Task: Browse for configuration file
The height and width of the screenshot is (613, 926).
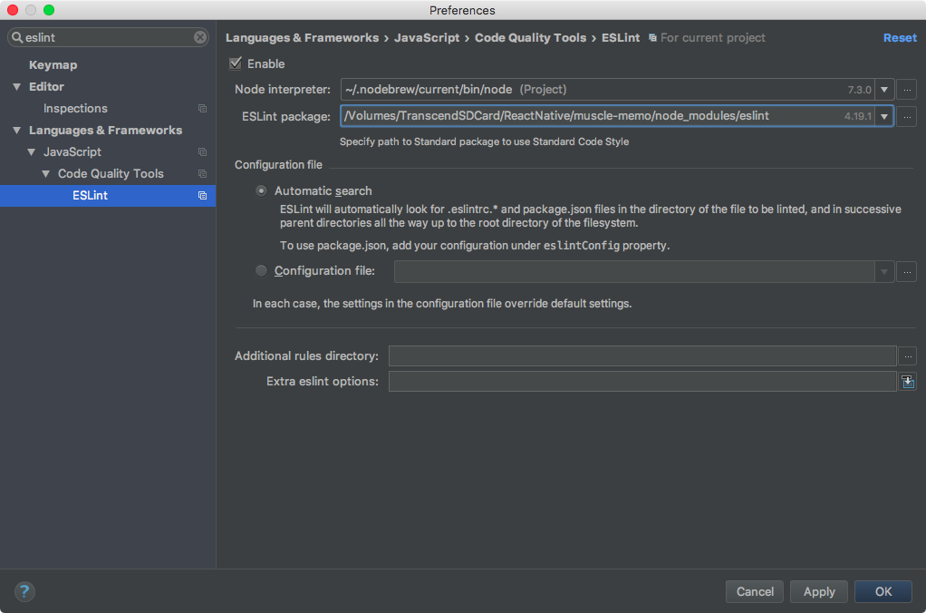Action: tap(906, 272)
